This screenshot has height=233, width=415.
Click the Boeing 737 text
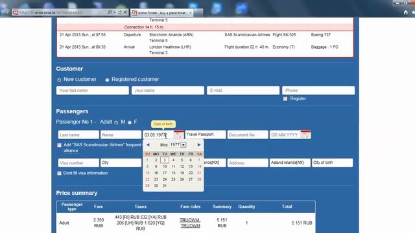pos(321,34)
